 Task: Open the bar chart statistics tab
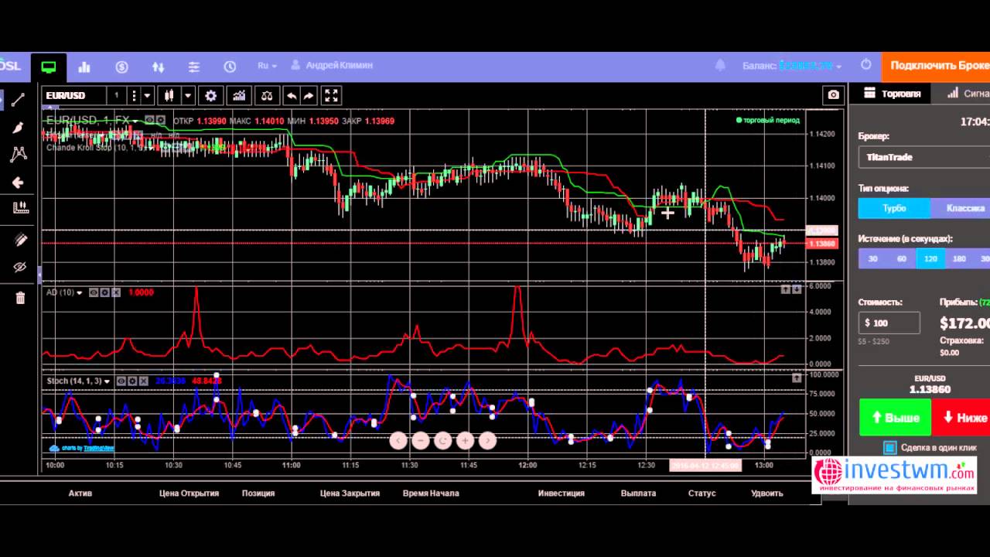click(84, 67)
